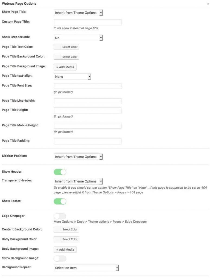The width and height of the screenshot is (210, 278).
Task: Click the Page Title Background Color swatch
Action: click(x=57, y=57)
